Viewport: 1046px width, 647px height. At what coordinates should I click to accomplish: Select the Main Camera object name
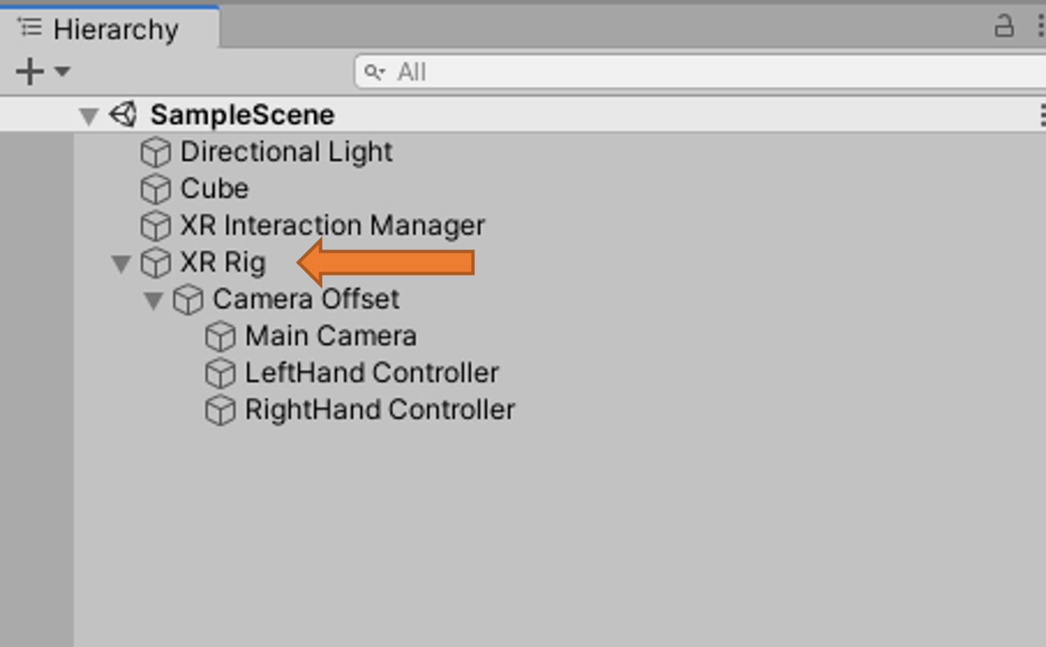(x=331, y=336)
